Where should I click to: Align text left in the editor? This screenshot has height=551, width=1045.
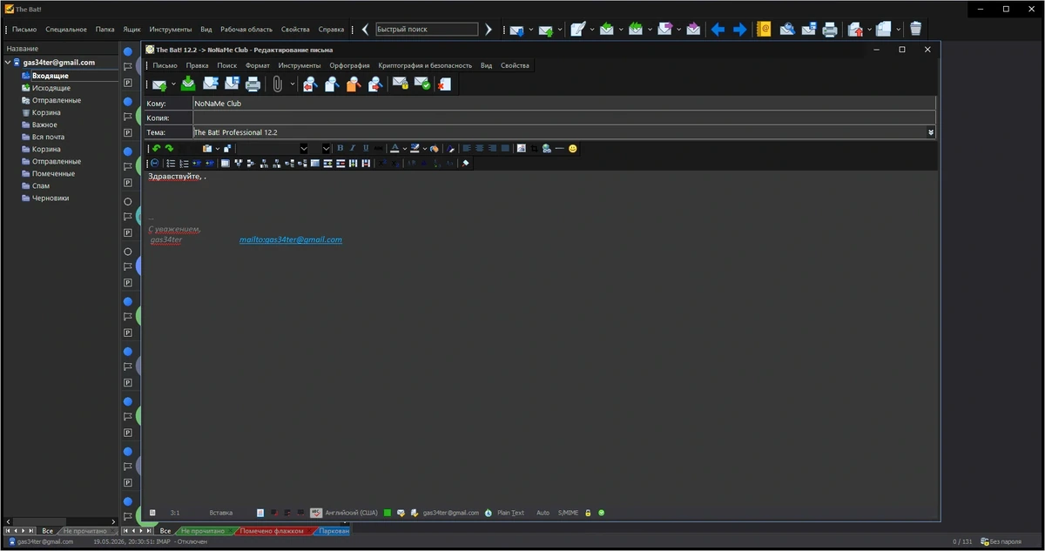tap(466, 148)
